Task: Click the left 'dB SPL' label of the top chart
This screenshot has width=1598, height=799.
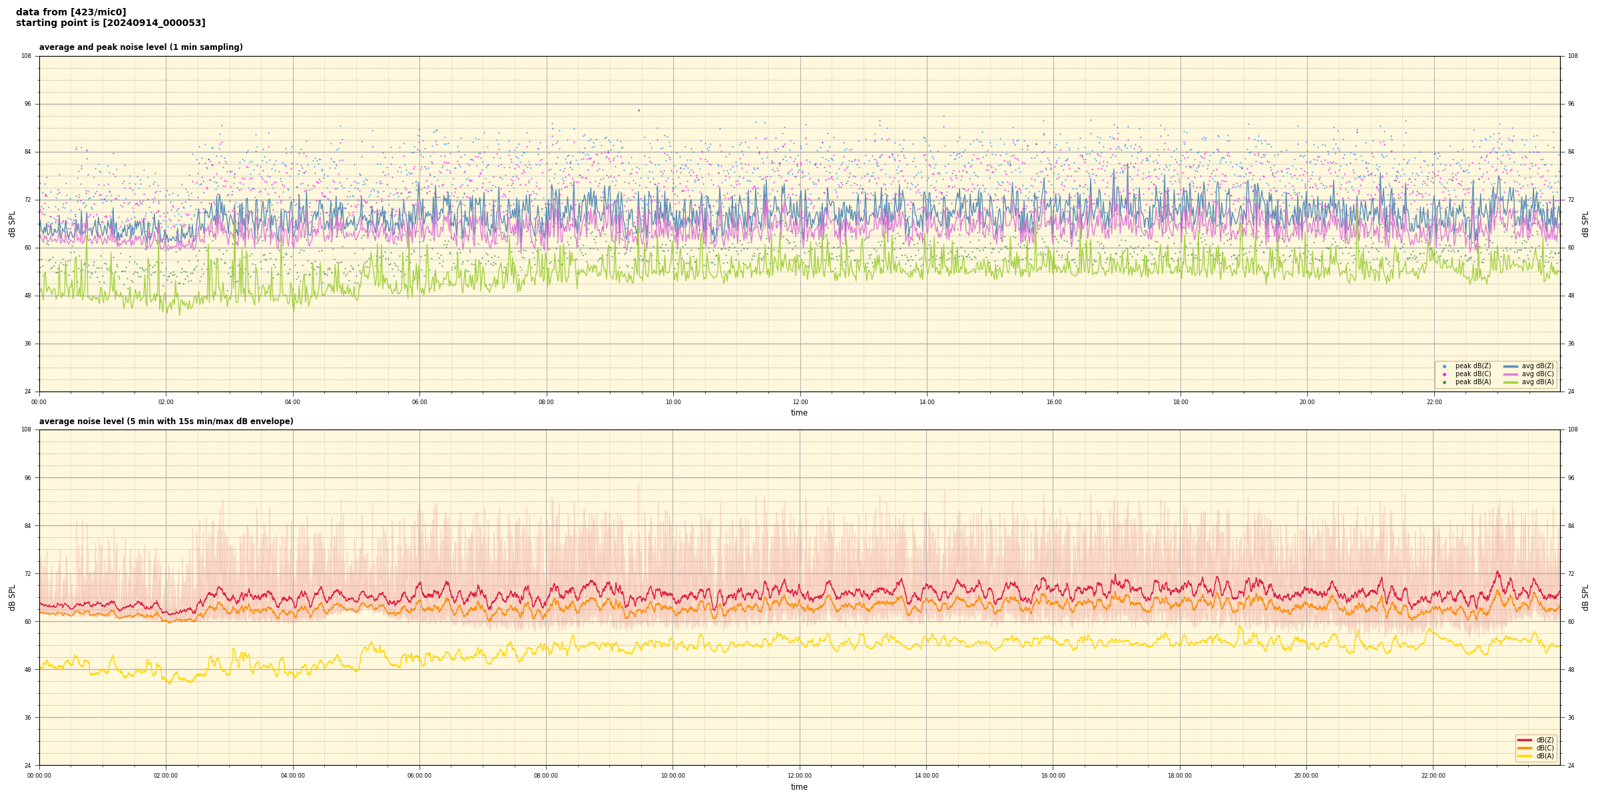Action: point(12,224)
